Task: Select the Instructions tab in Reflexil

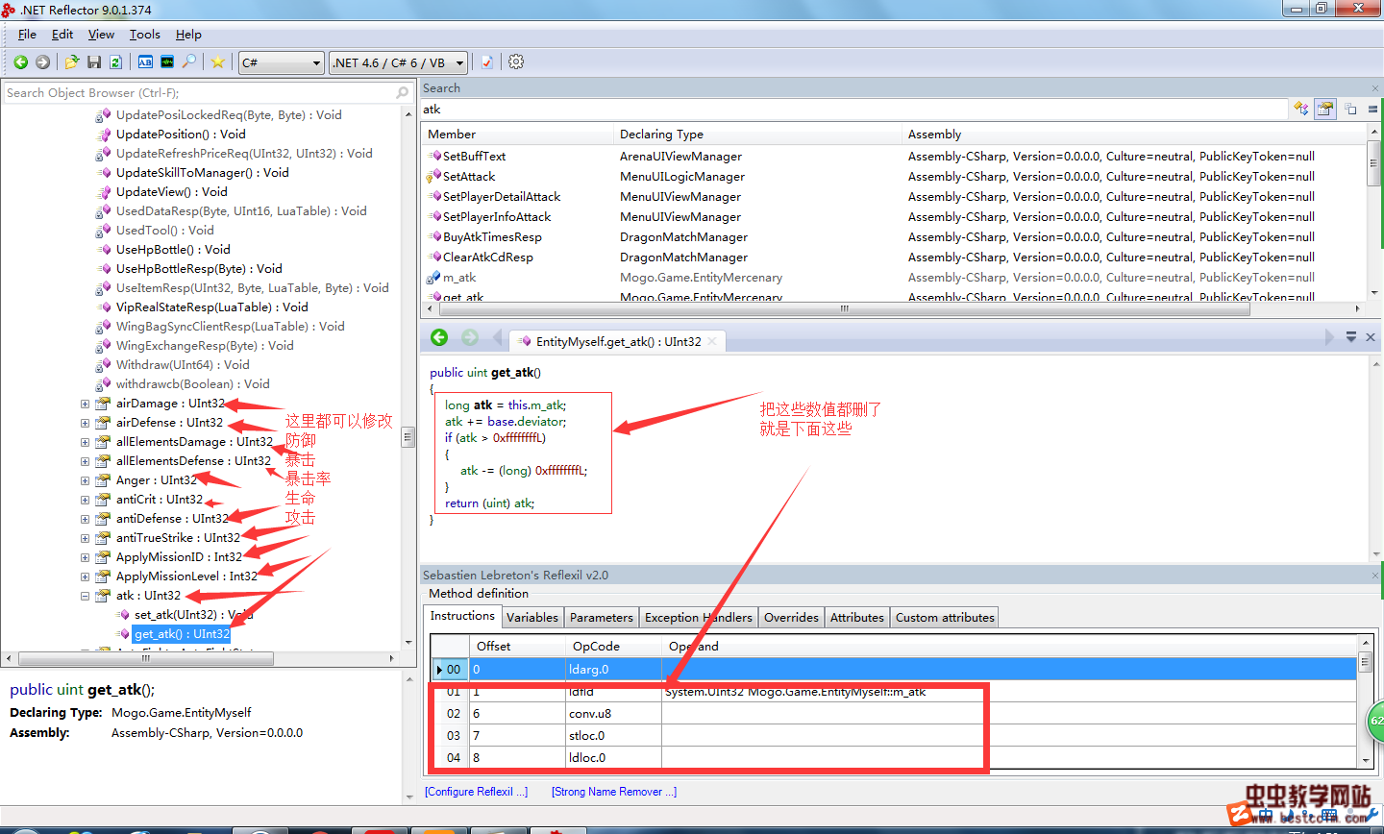Action: (462, 616)
